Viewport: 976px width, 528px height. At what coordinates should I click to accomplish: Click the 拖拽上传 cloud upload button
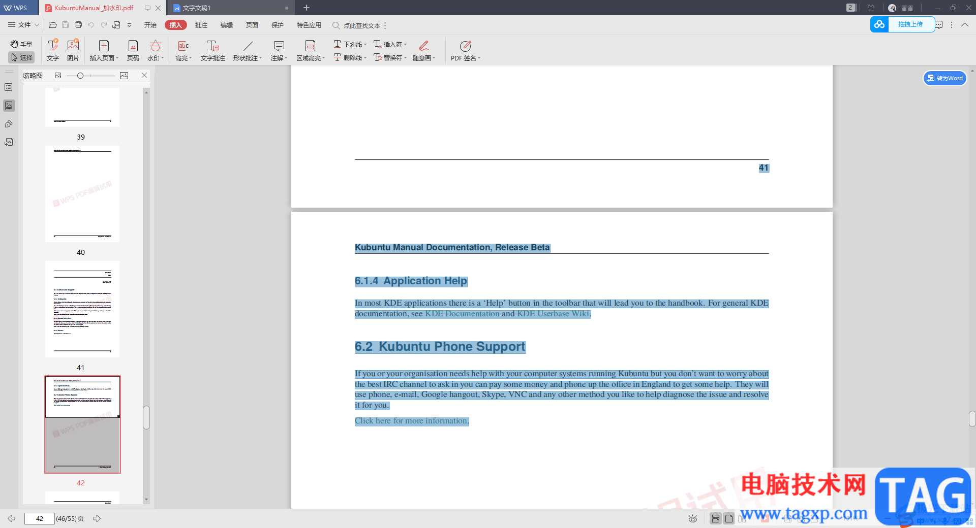point(902,24)
